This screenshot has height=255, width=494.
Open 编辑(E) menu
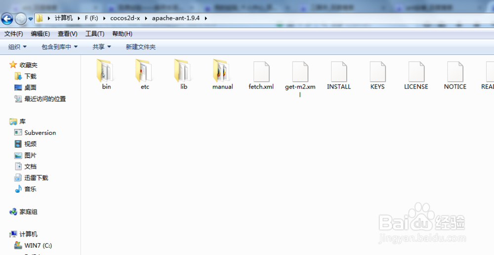pyautogui.click(x=41, y=34)
